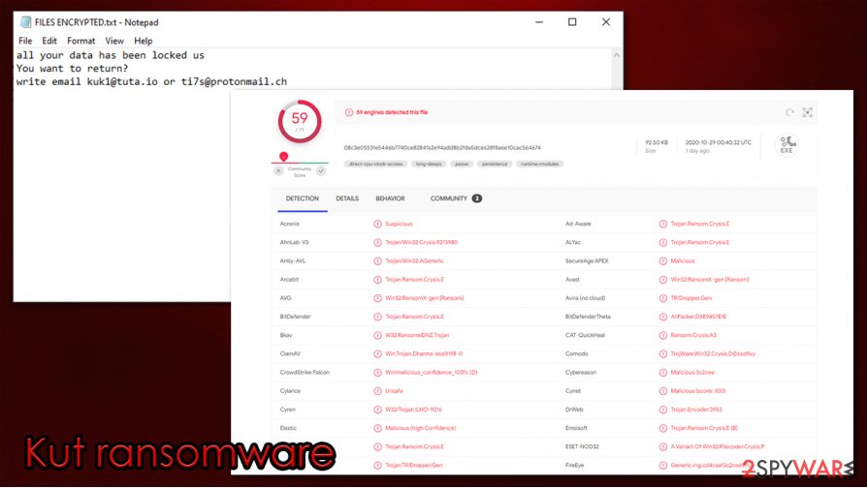
Task: Open the Help menu in Notepad
Action: pyautogui.click(x=144, y=41)
